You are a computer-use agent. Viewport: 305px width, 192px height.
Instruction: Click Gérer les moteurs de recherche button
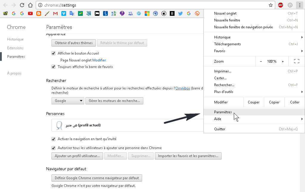point(114,101)
